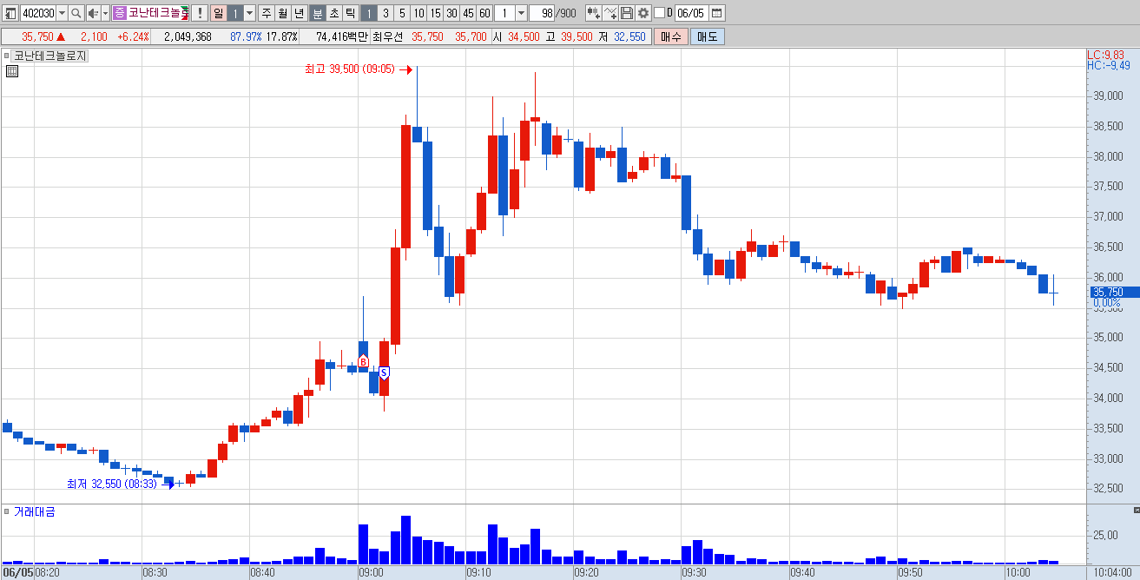This screenshot has width=1140, height=580.
Task: Click the speaker sound icon
Action: (x=93, y=13)
